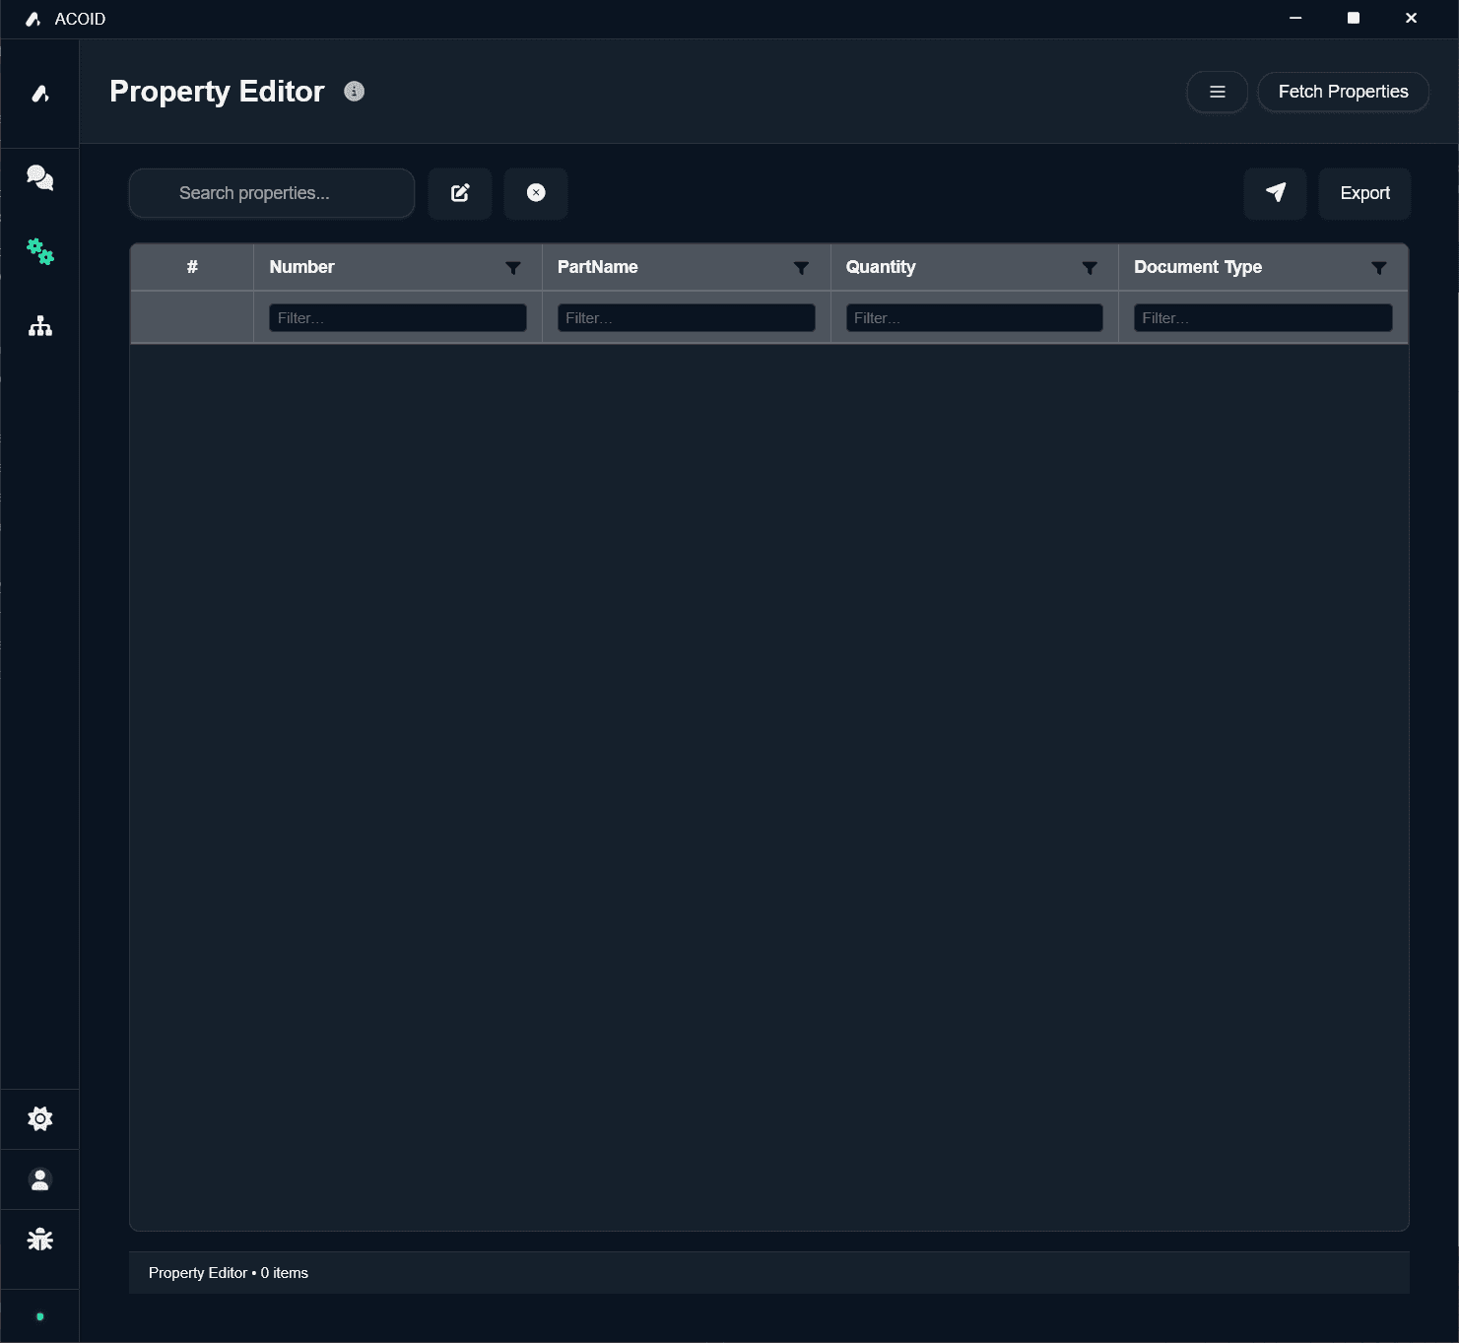The width and height of the screenshot is (1459, 1343).
Task: Open the hamburger menu near Fetch Properties
Action: [x=1217, y=92]
